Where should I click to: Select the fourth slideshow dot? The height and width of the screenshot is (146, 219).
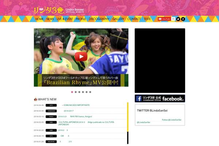click(83, 92)
